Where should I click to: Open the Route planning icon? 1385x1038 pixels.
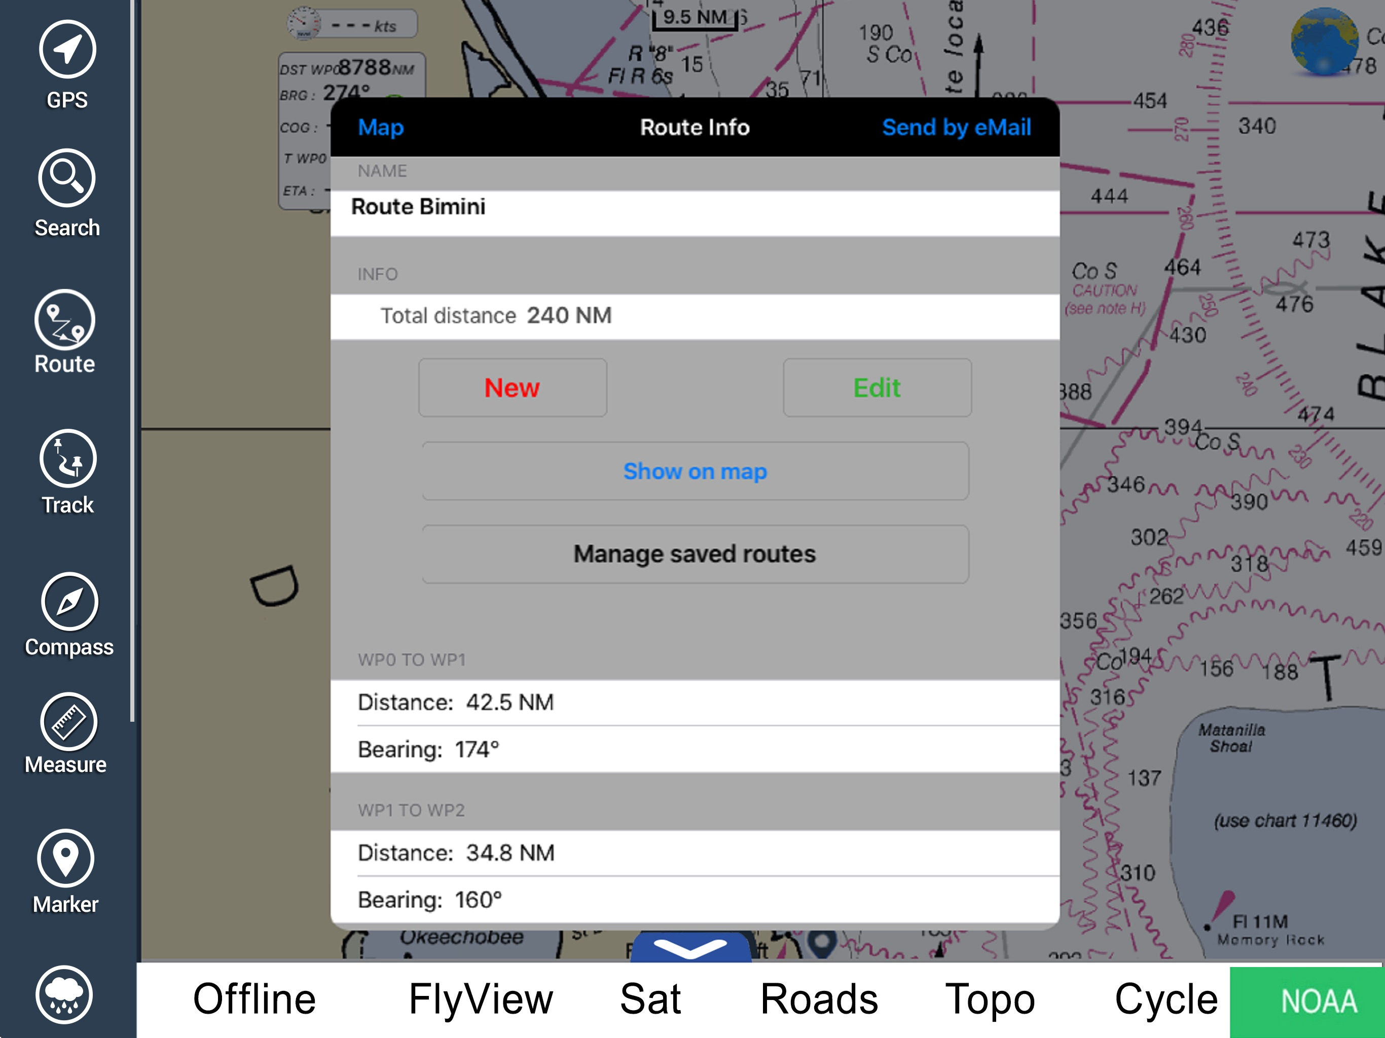point(65,320)
